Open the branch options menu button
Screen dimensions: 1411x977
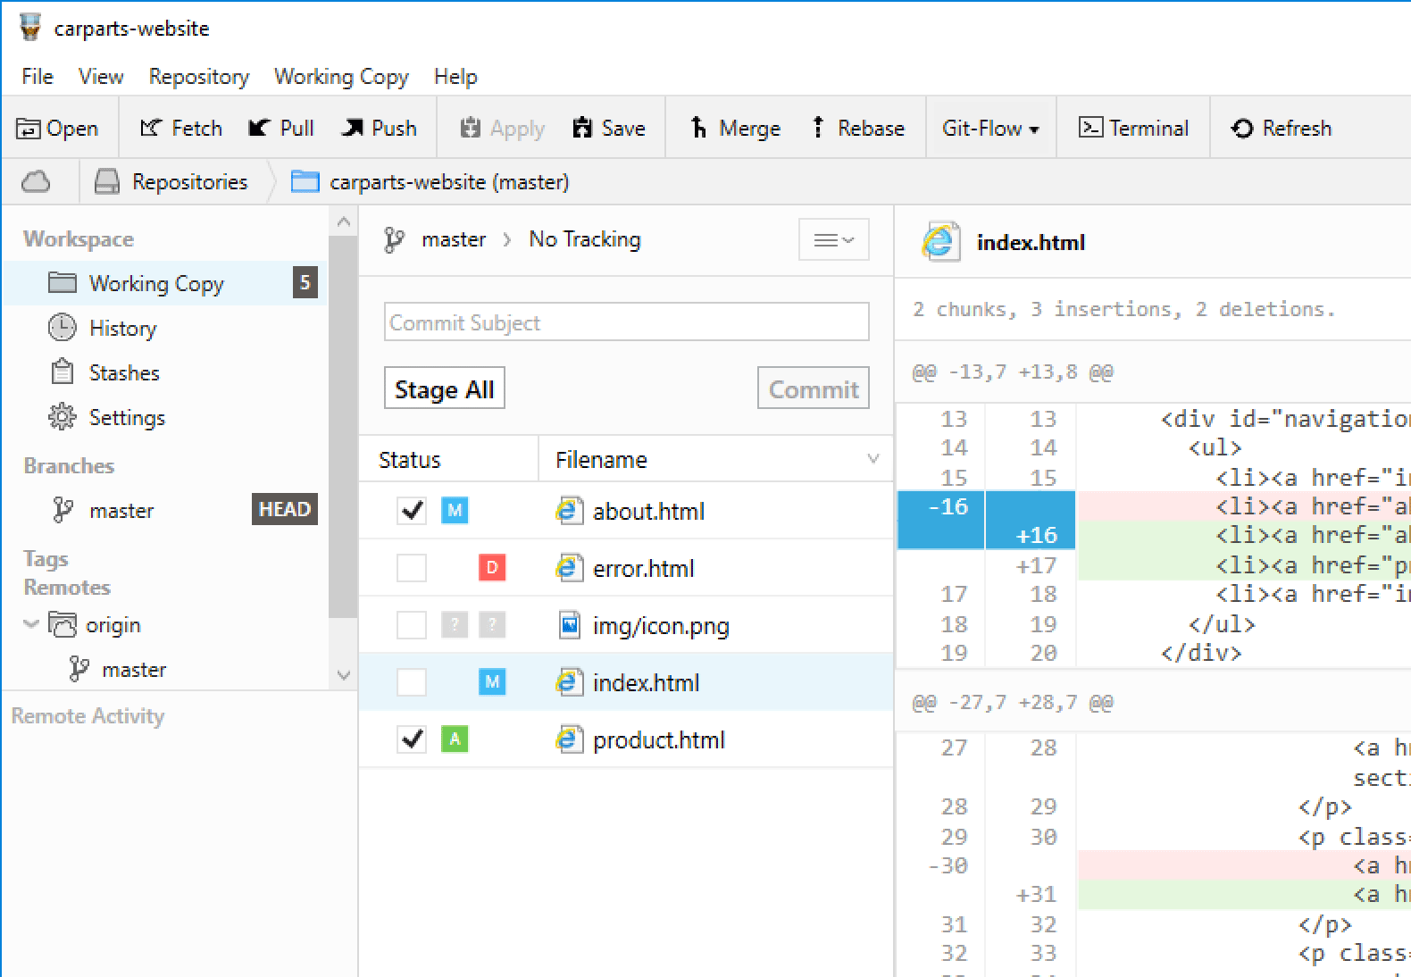(x=833, y=240)
